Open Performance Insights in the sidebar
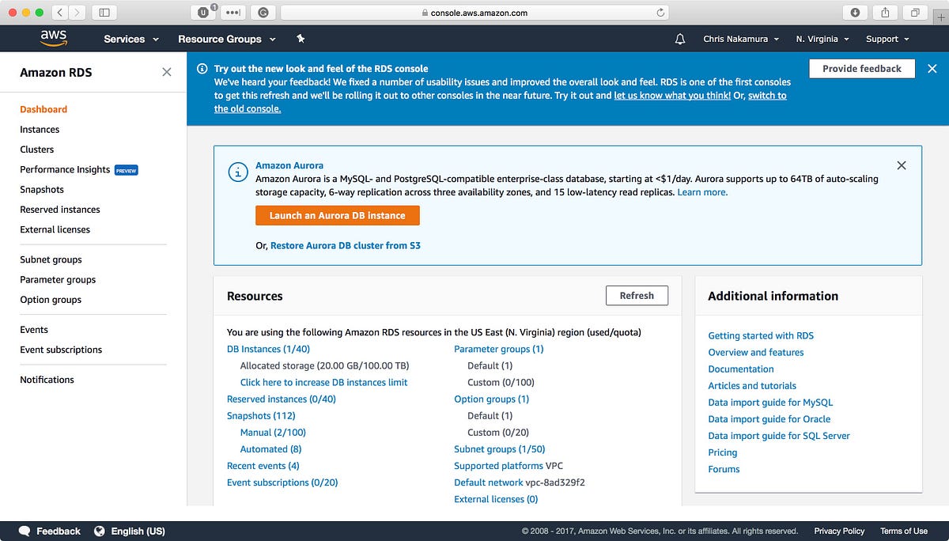Image resolution: width=949 pixels, height=541 pixels. tap(65, 169)
